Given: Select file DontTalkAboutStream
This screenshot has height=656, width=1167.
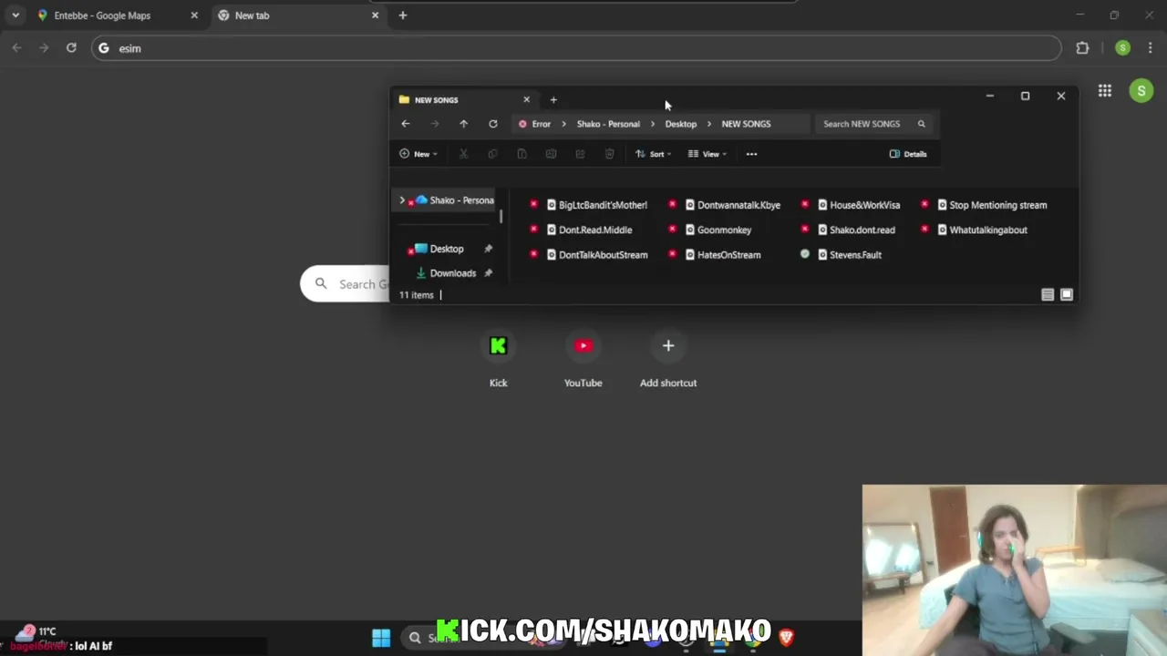Looking at the screenshot, I should click(597, 255).
